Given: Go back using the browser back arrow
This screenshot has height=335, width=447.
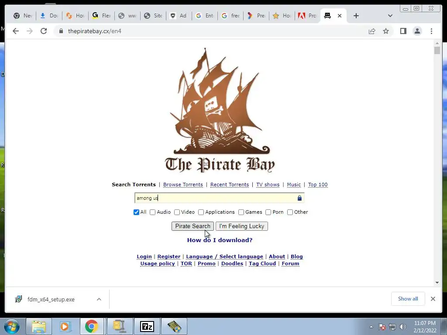Looking at the screenshot, I should (x=16, y=31).
